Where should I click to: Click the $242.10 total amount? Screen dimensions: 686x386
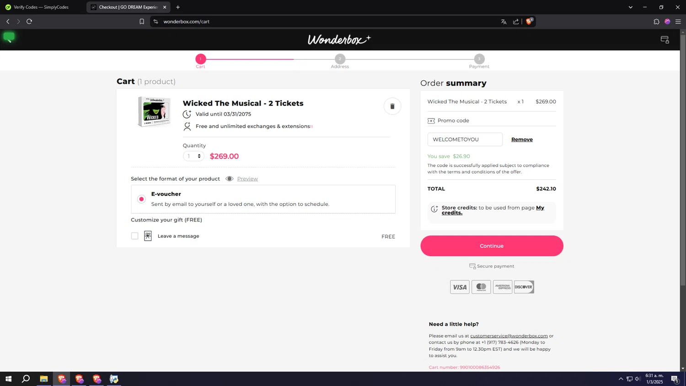[546, 189]
